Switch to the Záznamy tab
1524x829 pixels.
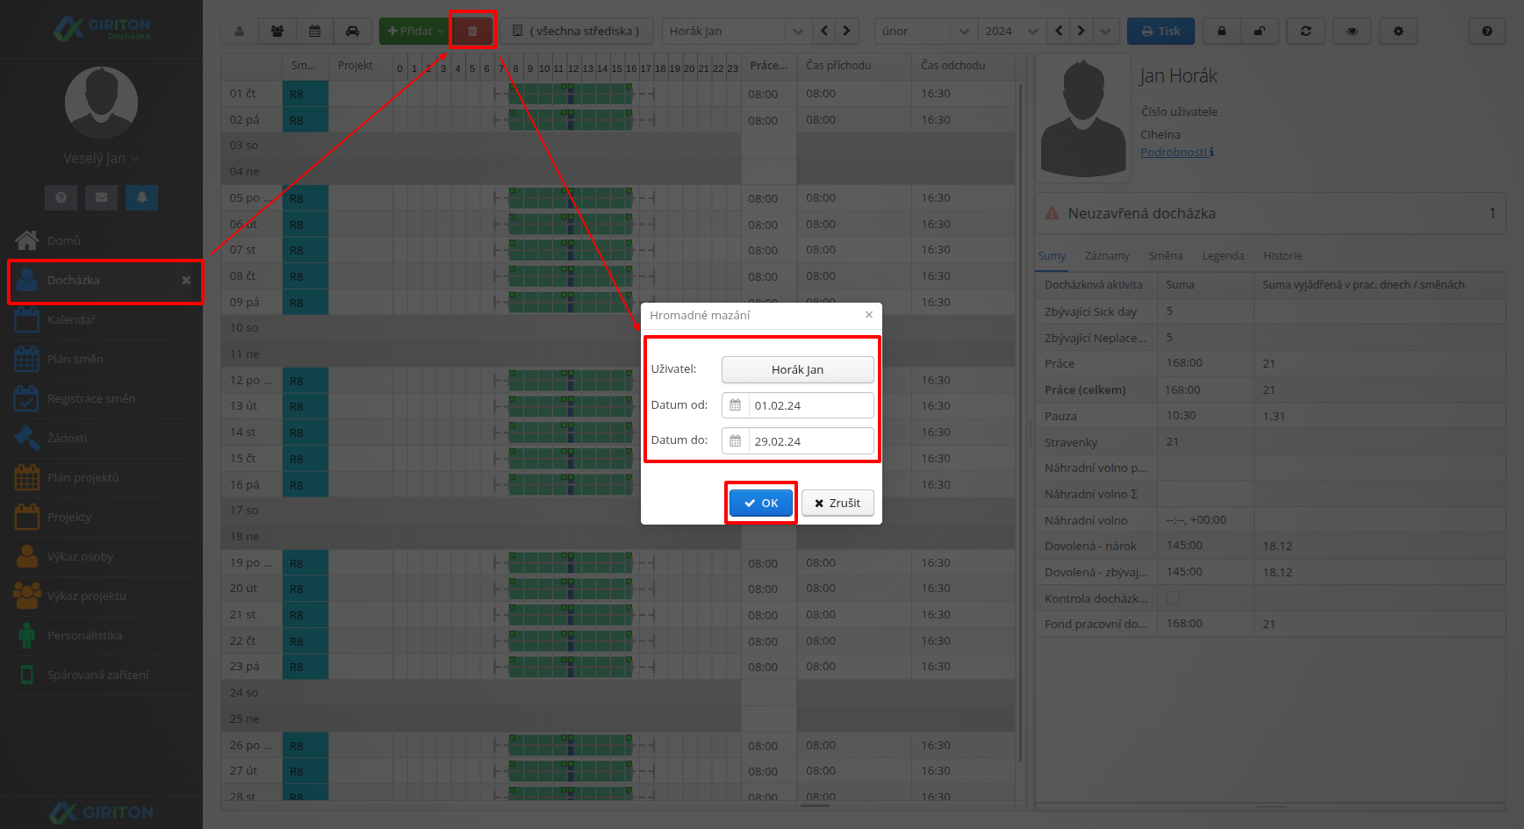tap(1107, 256)
